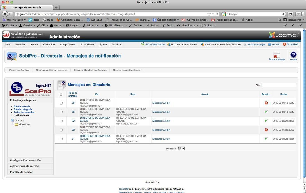Click the Borrar mensaje icon

277,55
